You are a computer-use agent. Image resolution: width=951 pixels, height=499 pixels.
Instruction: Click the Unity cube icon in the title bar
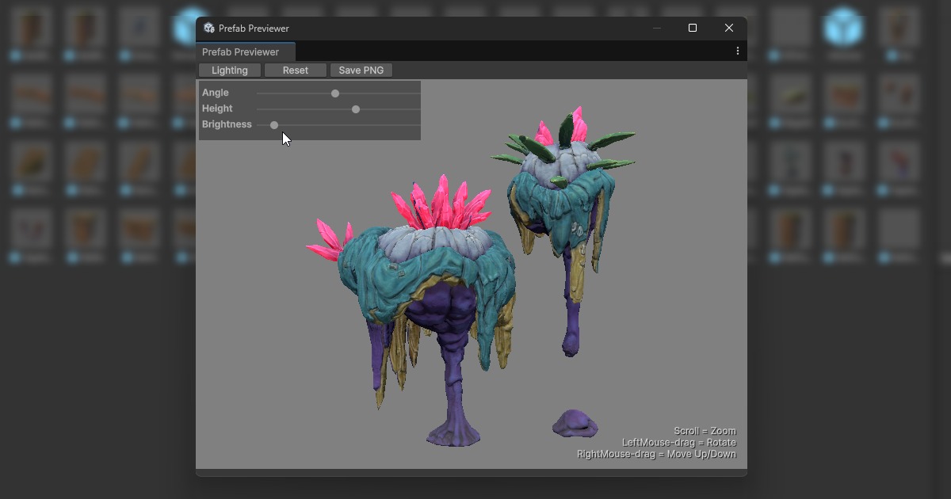(209, 28)
